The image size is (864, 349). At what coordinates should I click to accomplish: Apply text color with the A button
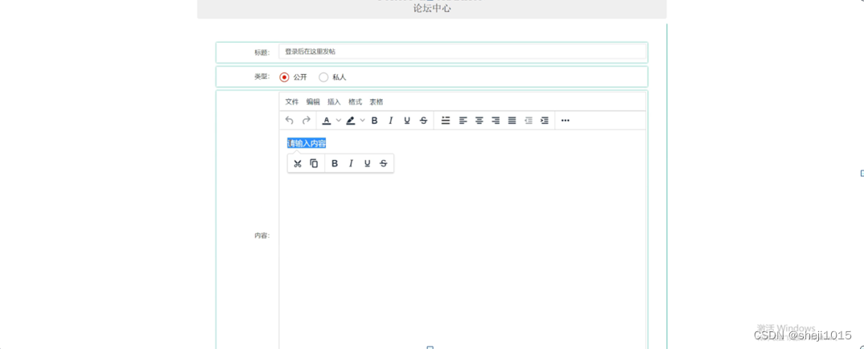coord(326,121)
